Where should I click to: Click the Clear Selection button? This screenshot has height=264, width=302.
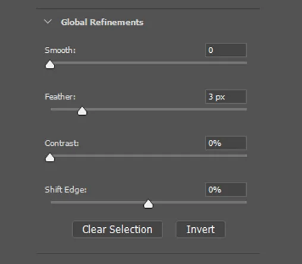117,230
